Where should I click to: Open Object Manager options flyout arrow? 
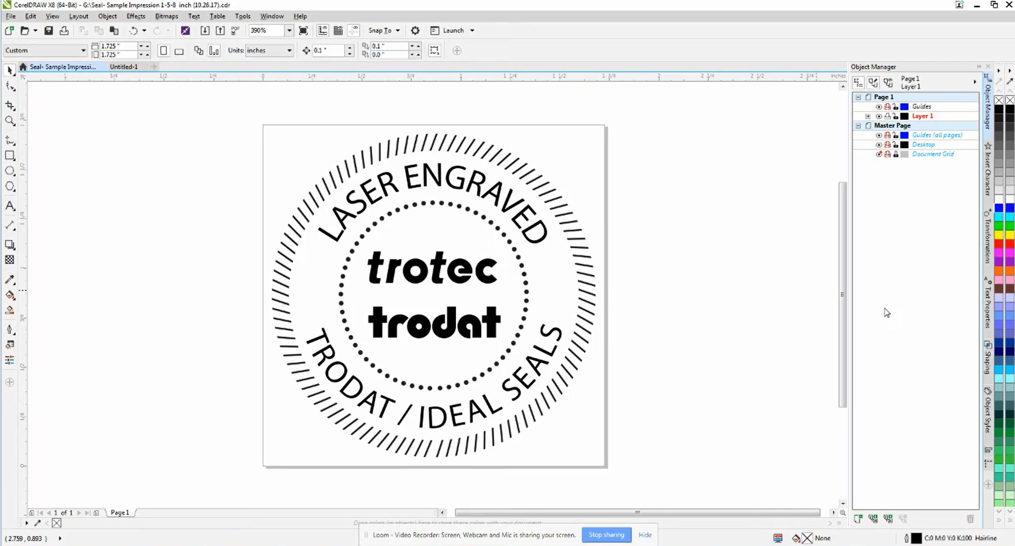pos(975,82)
